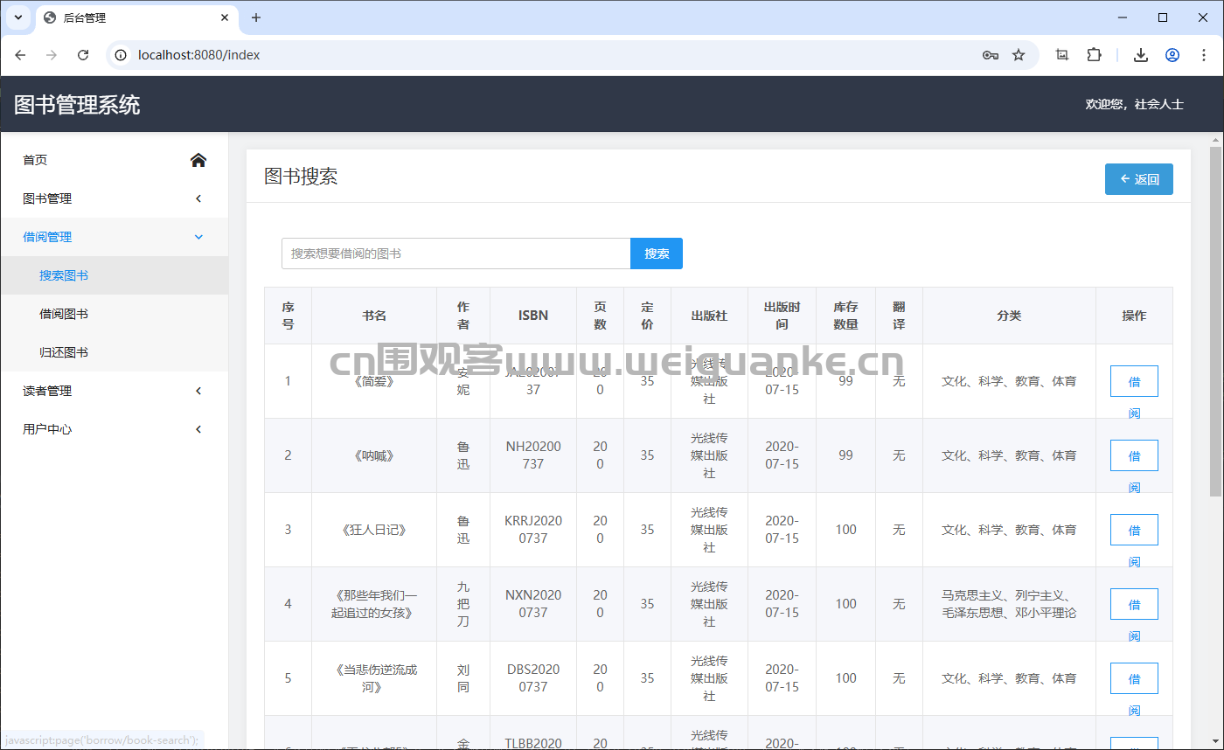The width and height of the screenshot is (1224, 750).
Task: Click author cell 刘同
Action: pyautogui.click(x=463, y=678)
